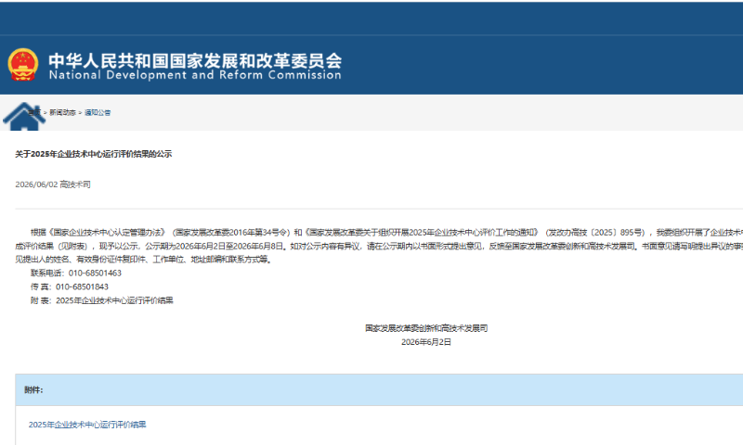
Task: Click the fax number 010-68501843
Action: 82,287
